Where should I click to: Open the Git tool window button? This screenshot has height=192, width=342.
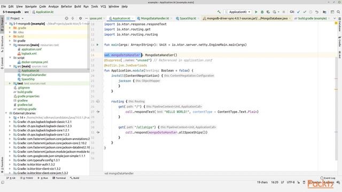11,178
